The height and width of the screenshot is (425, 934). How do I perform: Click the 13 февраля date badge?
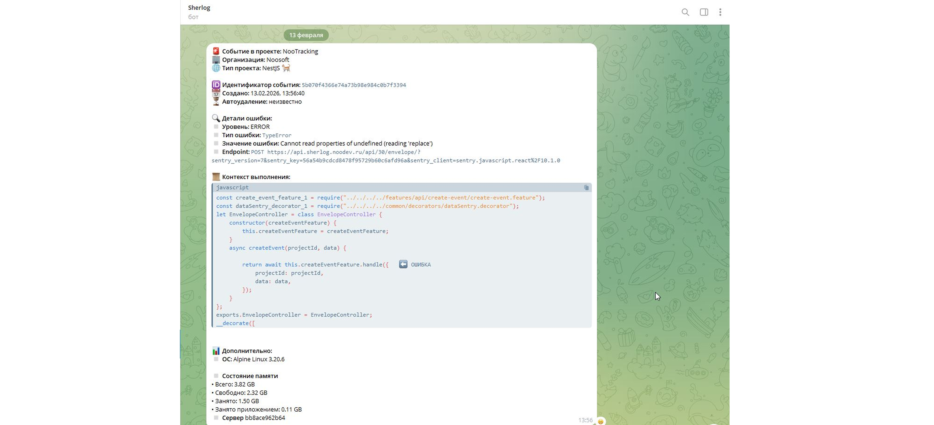[x=306, y=35]
